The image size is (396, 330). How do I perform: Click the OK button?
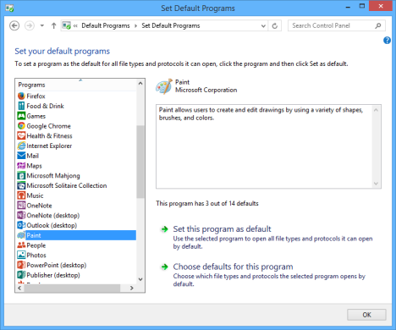[366, 315]
